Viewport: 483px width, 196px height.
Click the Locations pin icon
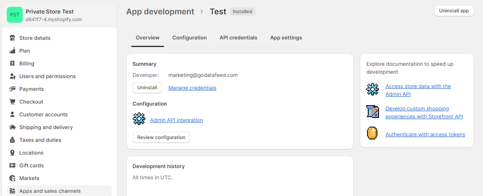pyautogui.click(x=12, y=153)
